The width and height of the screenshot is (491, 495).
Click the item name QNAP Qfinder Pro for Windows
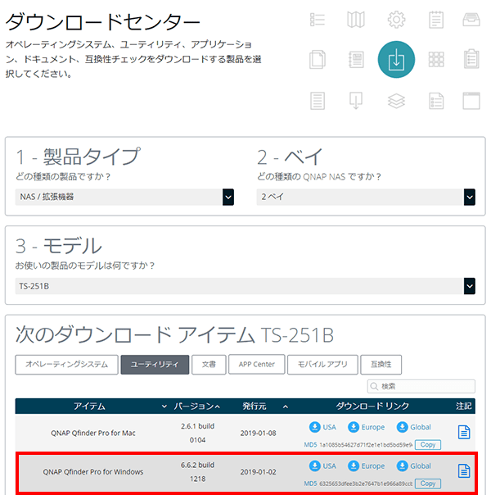click(x=93, y=472)
